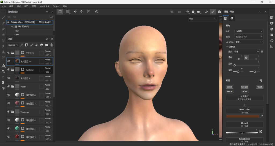Click the 材质模式 material mode button
Image resolution: width=275 pixels, height=146 pixels.
pos(244,98)
